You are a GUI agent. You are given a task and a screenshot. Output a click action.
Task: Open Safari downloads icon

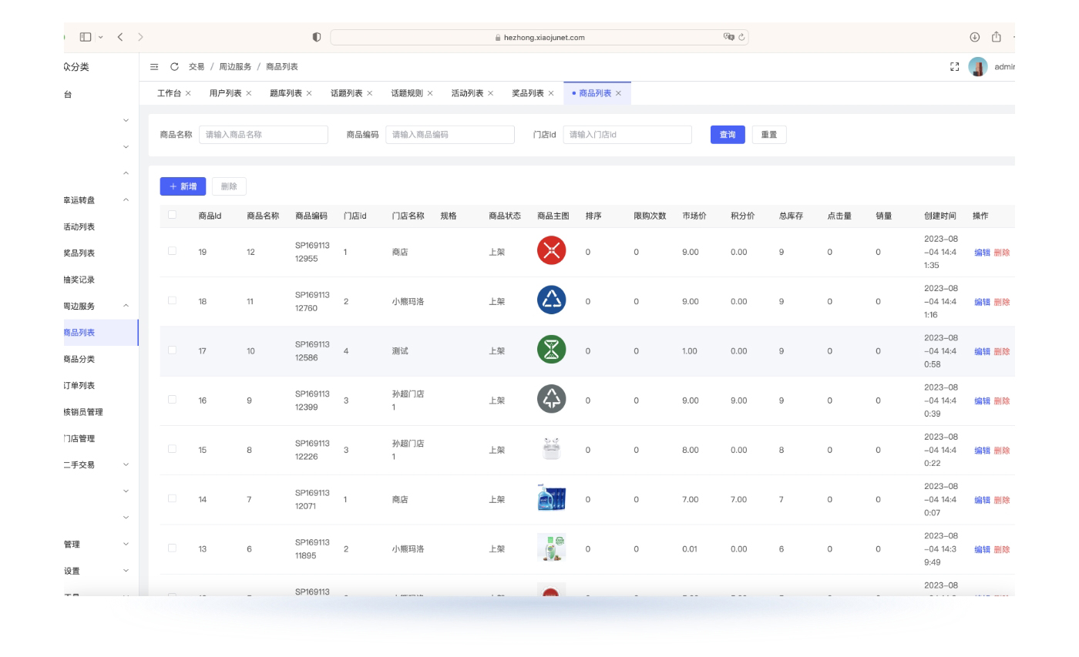pos(975,37)
